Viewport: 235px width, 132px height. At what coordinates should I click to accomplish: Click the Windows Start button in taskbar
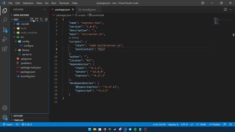click(x=90, y=129)
